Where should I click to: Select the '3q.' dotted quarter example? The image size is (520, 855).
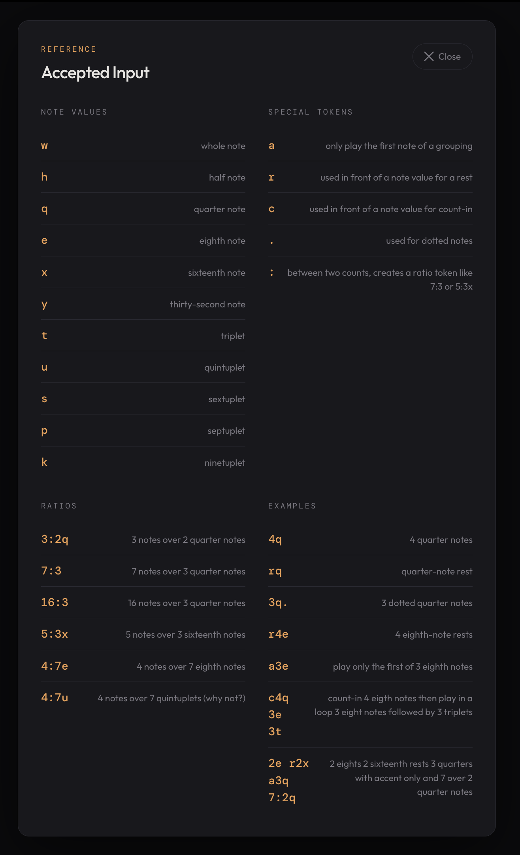[x=278, y=603]
